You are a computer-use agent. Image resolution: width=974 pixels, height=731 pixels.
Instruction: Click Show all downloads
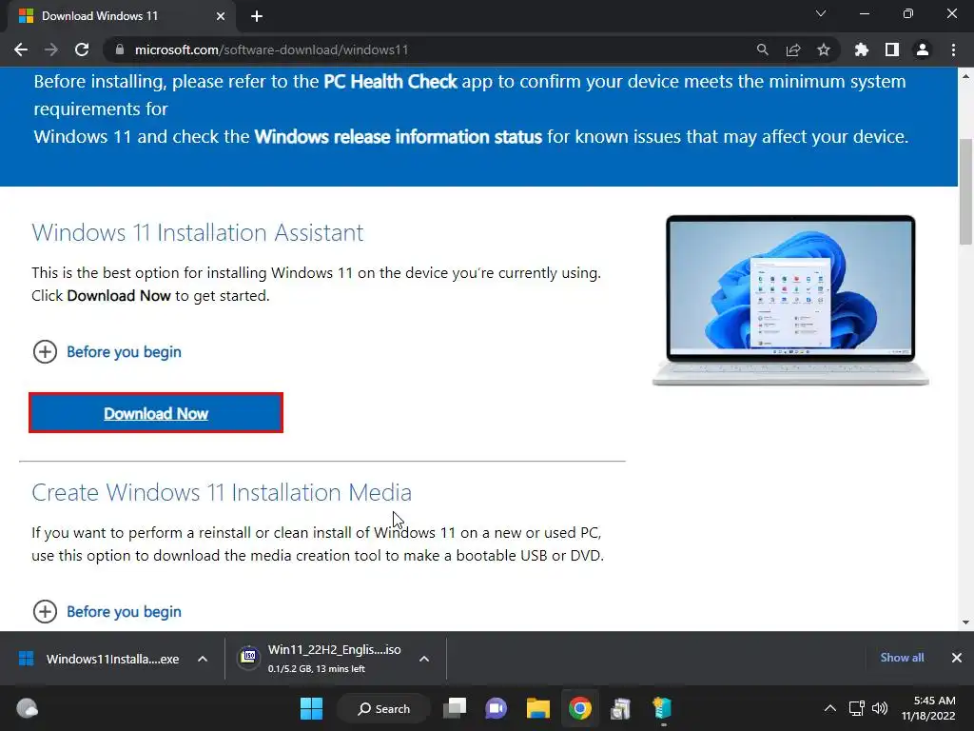[x=902, y=658]
